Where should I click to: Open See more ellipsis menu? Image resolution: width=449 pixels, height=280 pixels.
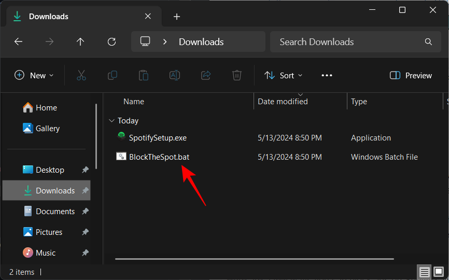[327, 76]
